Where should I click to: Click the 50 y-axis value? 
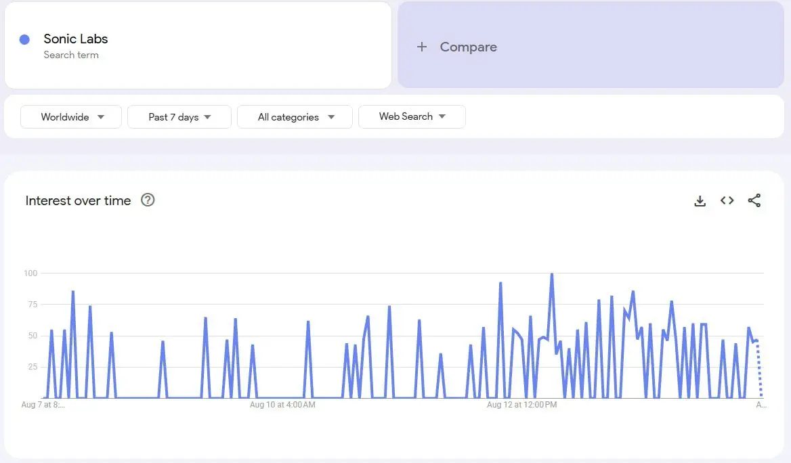pos(33,335)
